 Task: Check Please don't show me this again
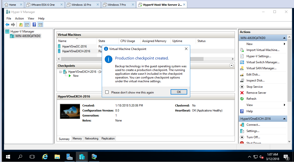point(107,92)
